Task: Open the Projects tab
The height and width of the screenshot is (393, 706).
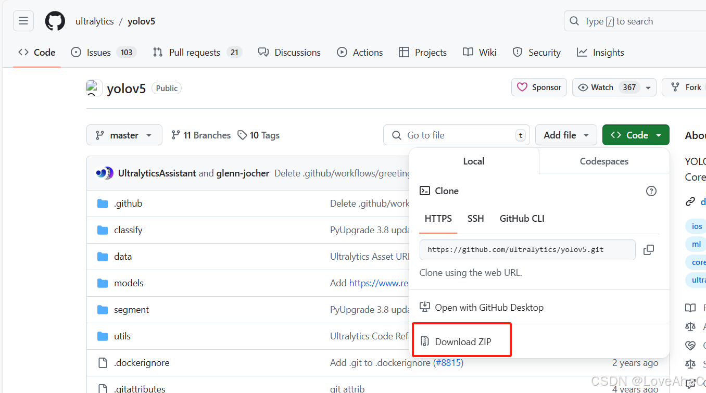Action: click(x=423, y=53)
